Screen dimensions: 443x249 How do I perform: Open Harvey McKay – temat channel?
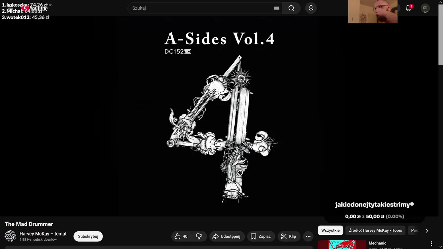point(43,234)
